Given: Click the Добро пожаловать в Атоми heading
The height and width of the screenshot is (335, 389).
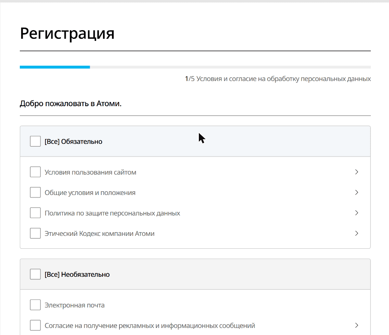Looking at the screenshot, I should [x=71, y=103].
